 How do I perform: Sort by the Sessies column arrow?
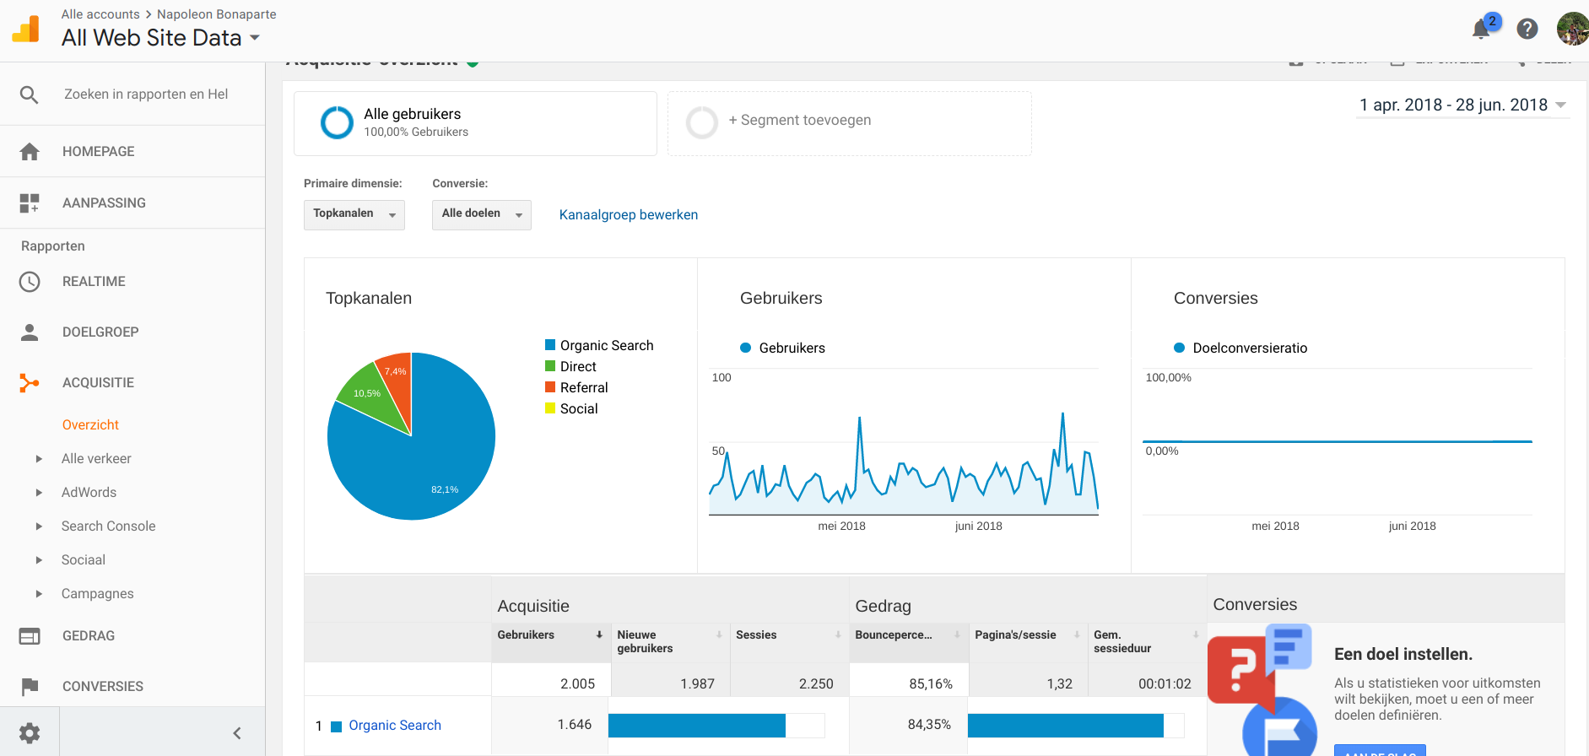(838, 634)
